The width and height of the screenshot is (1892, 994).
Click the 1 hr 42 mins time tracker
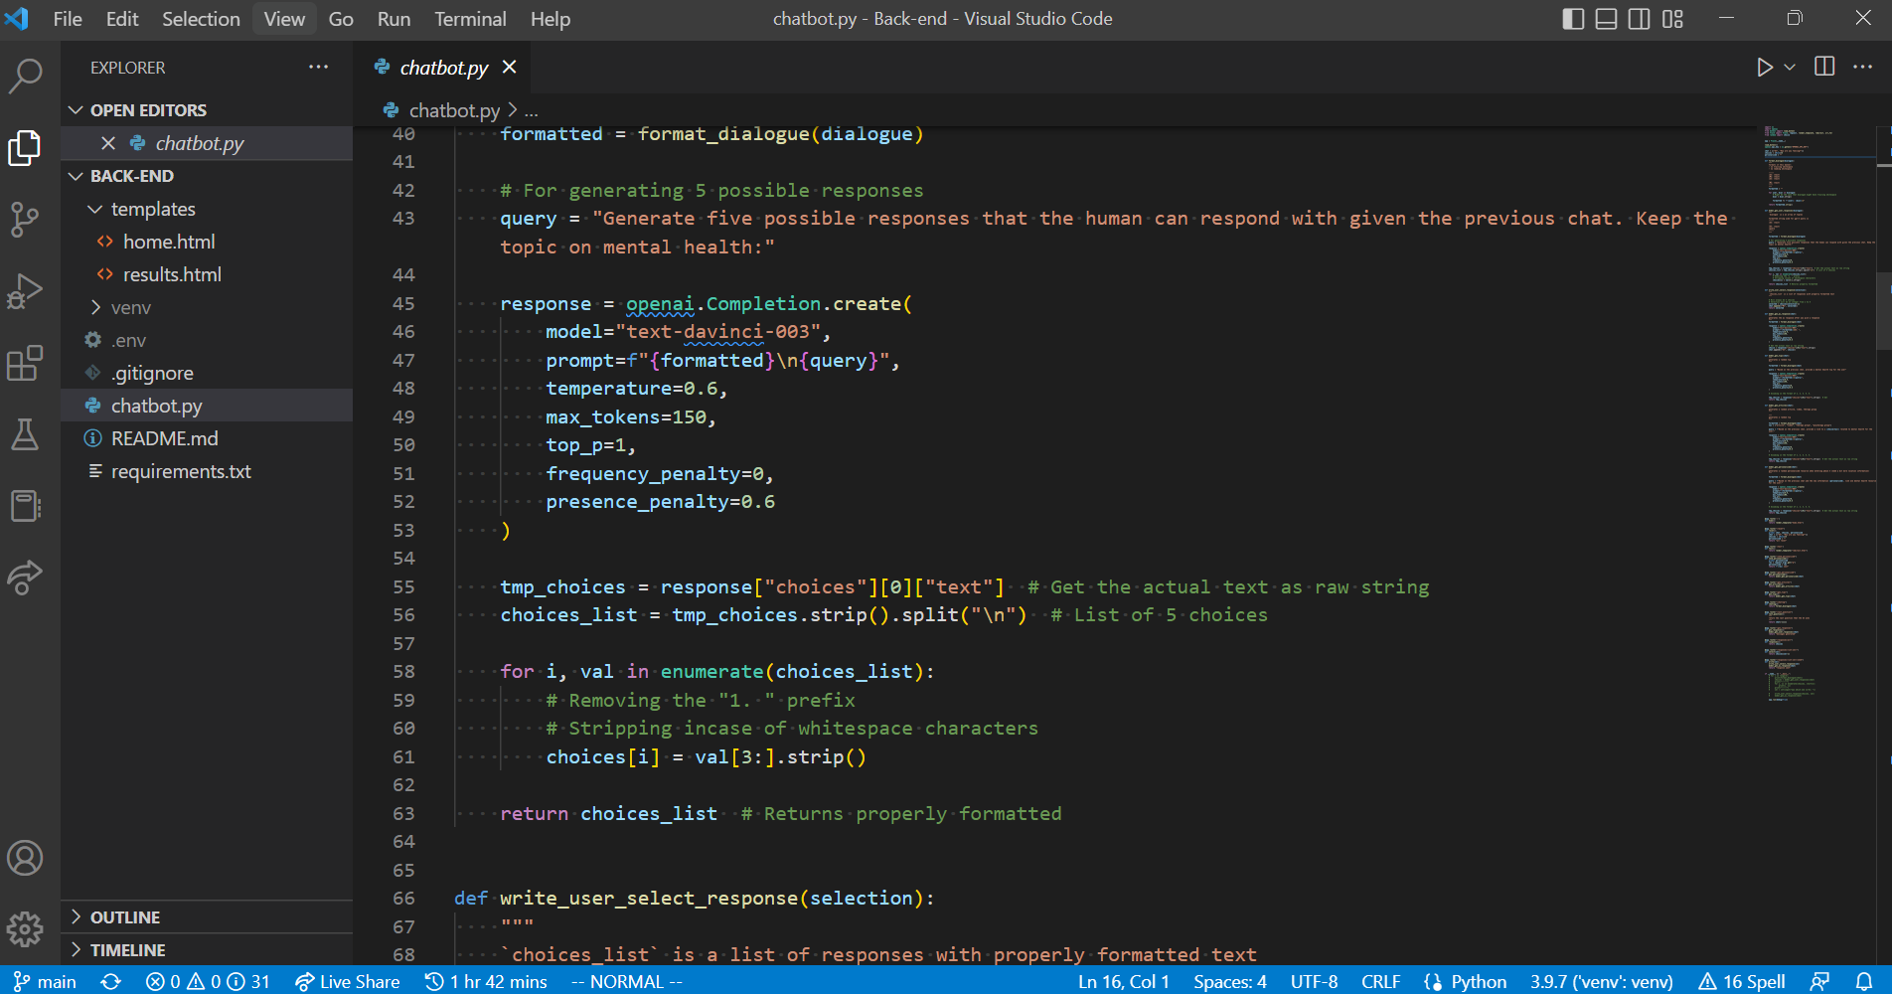(486, 981)
